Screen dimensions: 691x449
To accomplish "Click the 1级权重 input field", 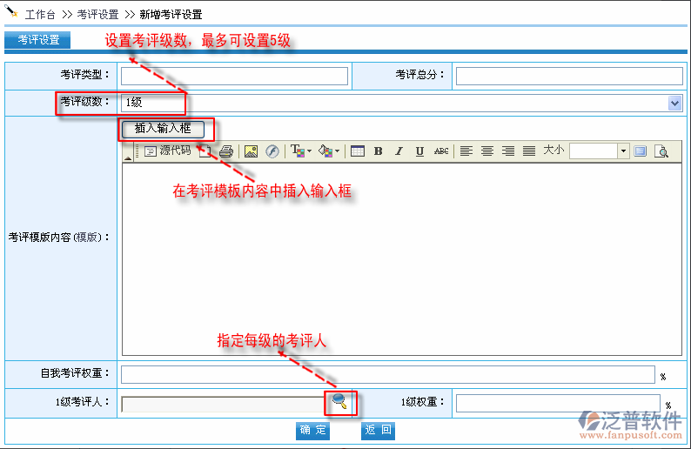I will coord(558,403).
